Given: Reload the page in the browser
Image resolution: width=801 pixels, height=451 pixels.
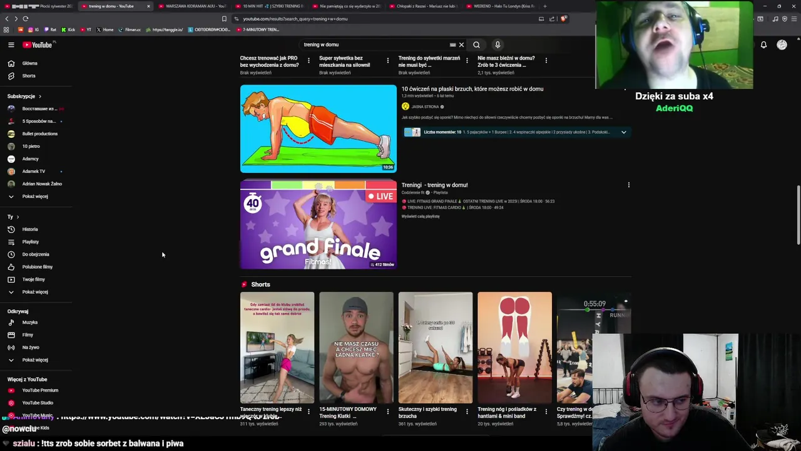Looking at the screenshot, I should [x=25, y=19].
